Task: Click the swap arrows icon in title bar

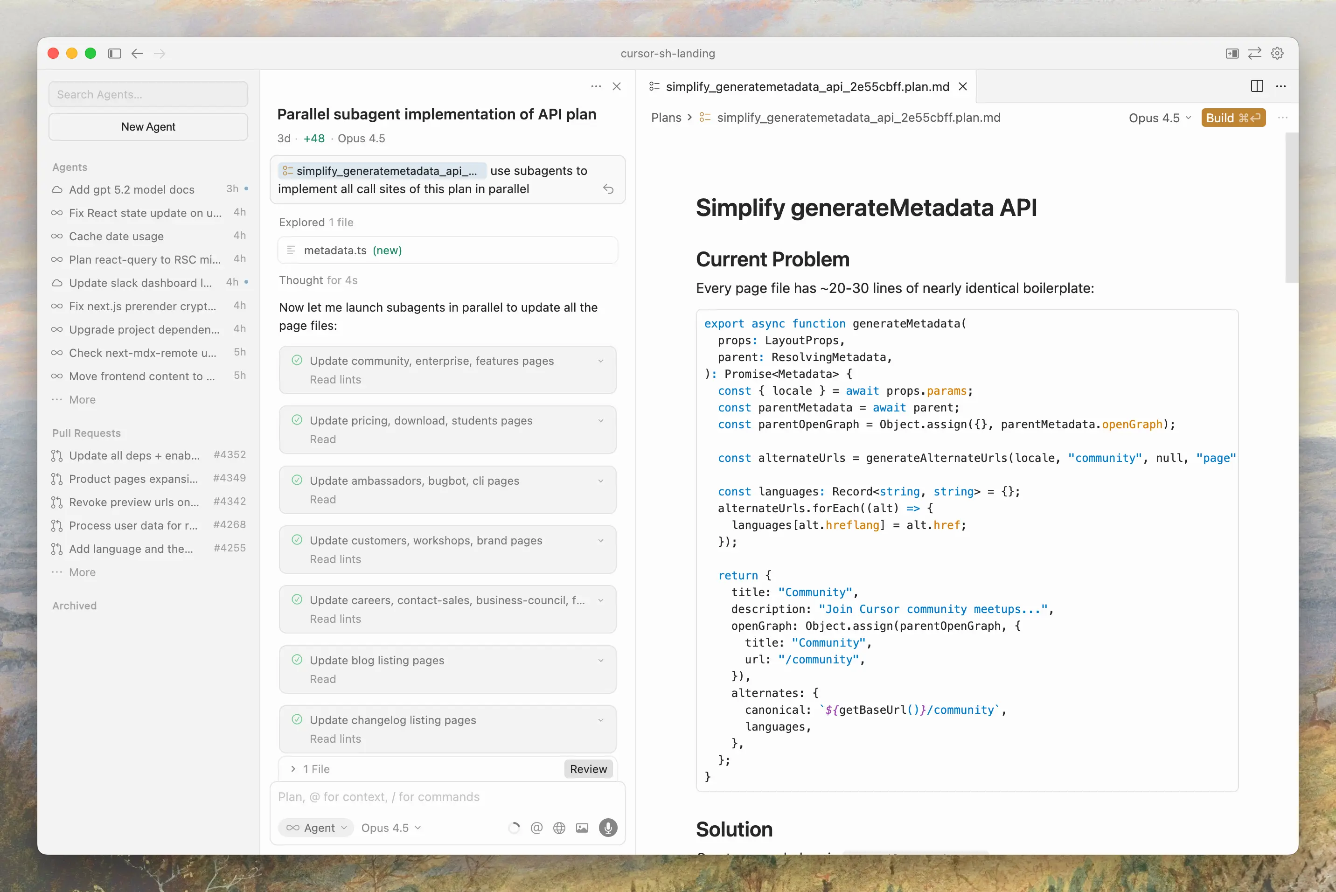Action: (1255, 54)
